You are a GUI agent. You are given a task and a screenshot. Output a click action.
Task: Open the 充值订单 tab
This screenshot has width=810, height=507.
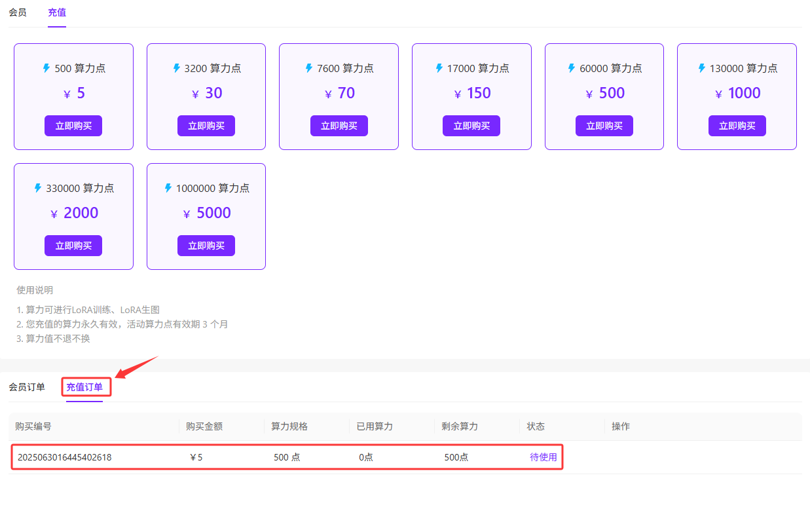pos(84,387)
